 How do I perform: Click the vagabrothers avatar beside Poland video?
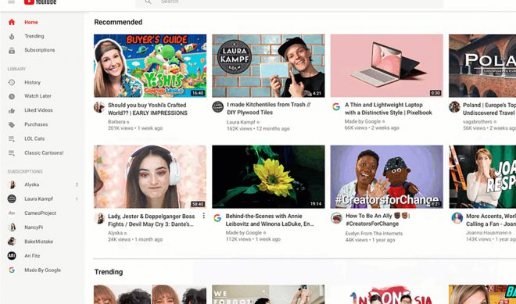pos(454,107)
